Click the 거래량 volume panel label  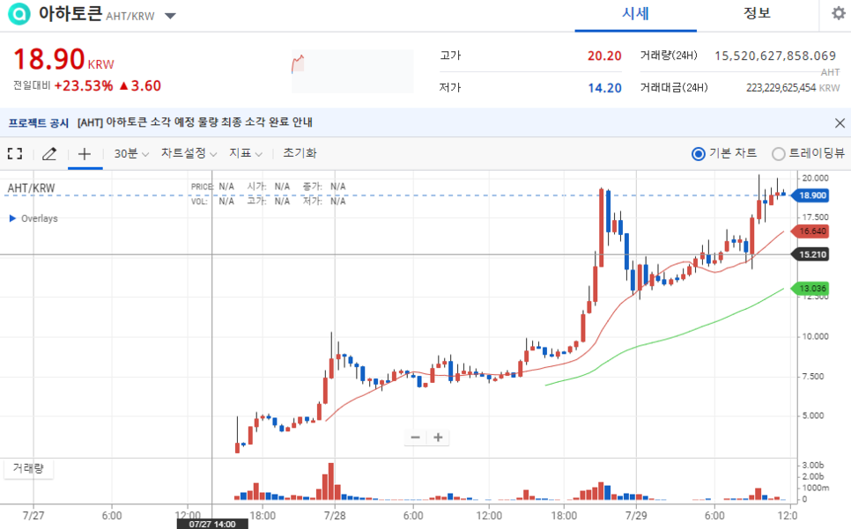(28, 468)
